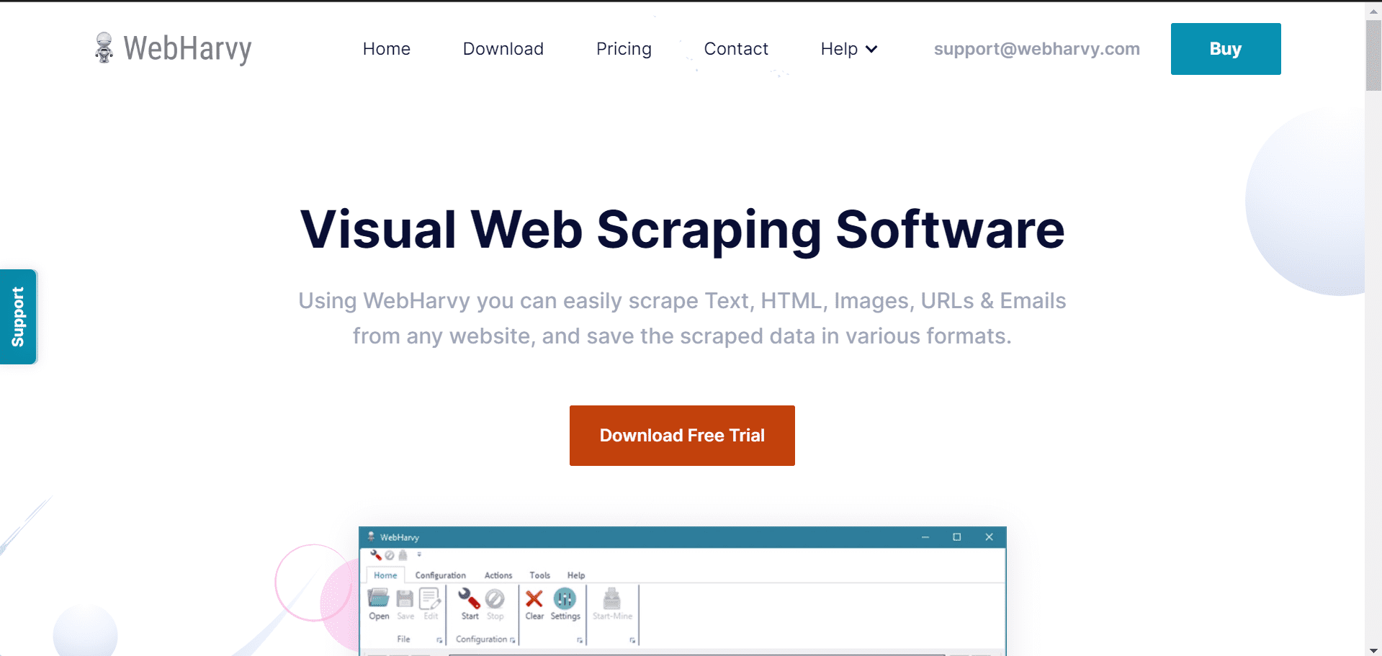Click the WebHarvy robot logo

[104, 48]
